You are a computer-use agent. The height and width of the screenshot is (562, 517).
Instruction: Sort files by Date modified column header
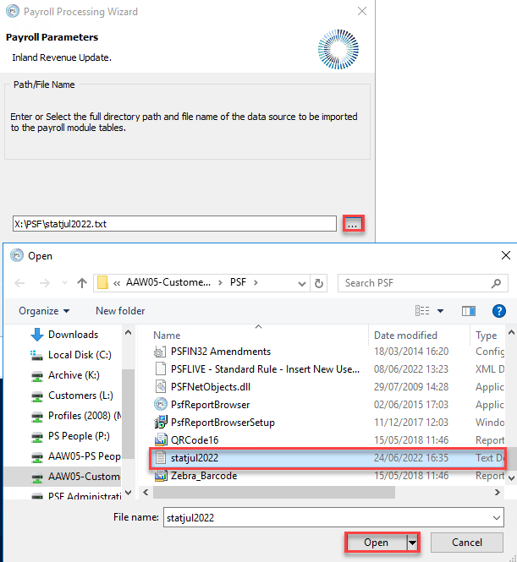[405, 336]
